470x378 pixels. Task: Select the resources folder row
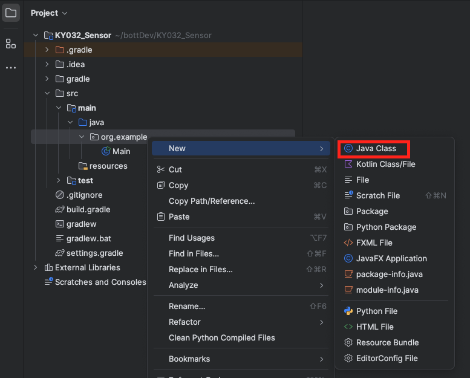pos(103,166)
